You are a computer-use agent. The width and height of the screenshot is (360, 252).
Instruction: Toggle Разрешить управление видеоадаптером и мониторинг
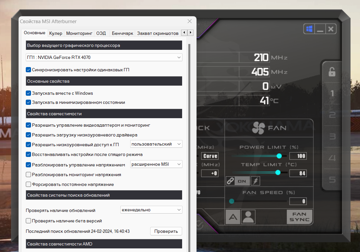pos(28,125)
